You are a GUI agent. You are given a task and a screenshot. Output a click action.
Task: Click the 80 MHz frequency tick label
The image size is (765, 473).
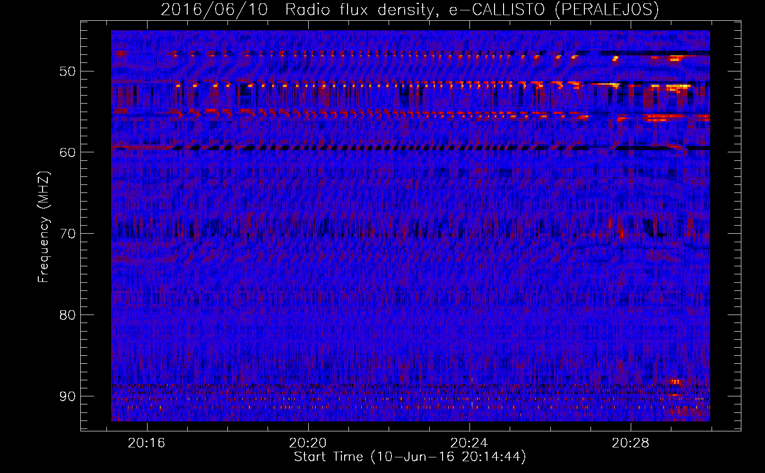[x=67, y=315]
